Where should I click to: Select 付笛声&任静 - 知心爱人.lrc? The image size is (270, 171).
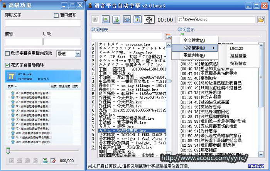coord(132,147)
